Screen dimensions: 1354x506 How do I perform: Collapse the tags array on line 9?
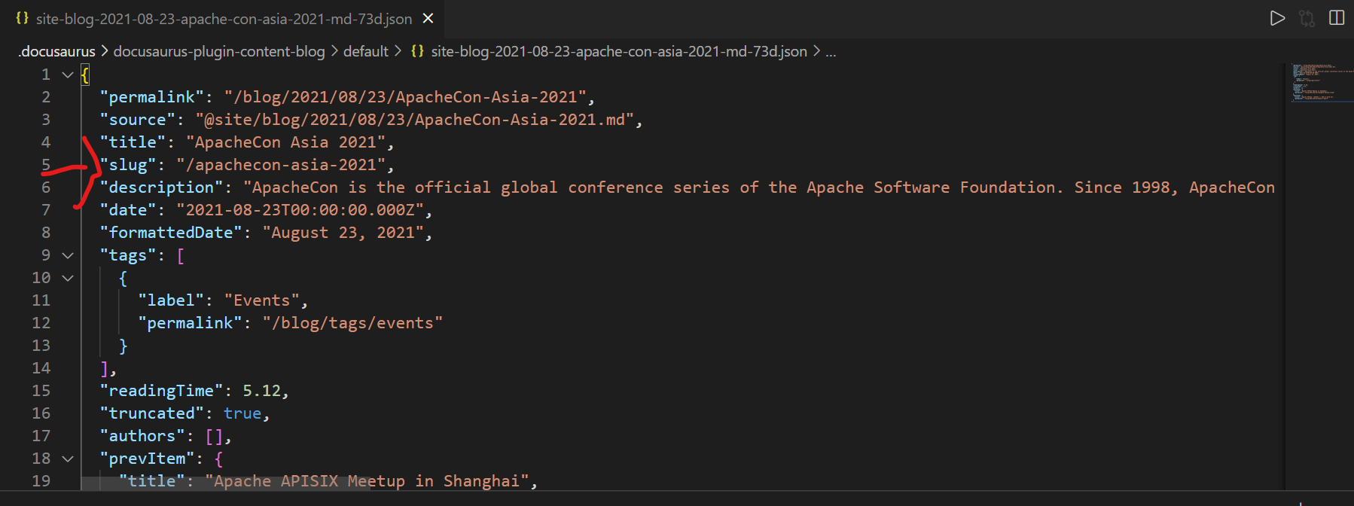tap(67, 255)
